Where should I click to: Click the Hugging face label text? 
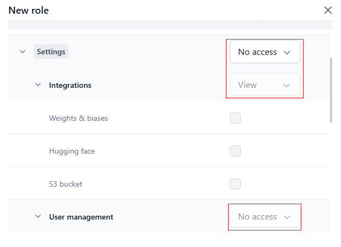point(72,151)
